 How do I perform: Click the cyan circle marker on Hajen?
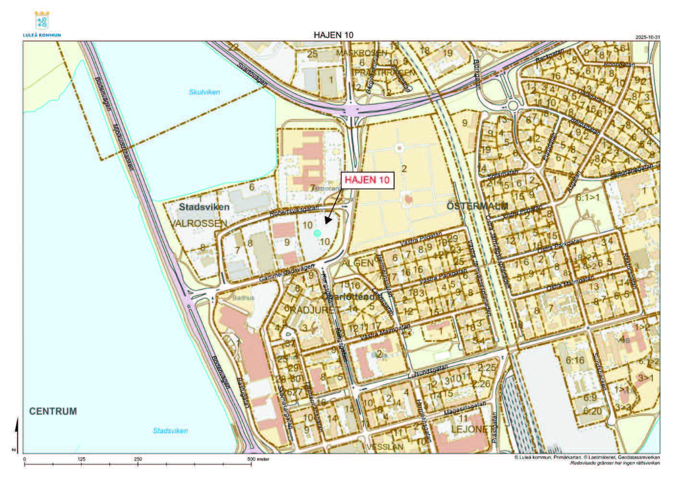tap(317, 233)
